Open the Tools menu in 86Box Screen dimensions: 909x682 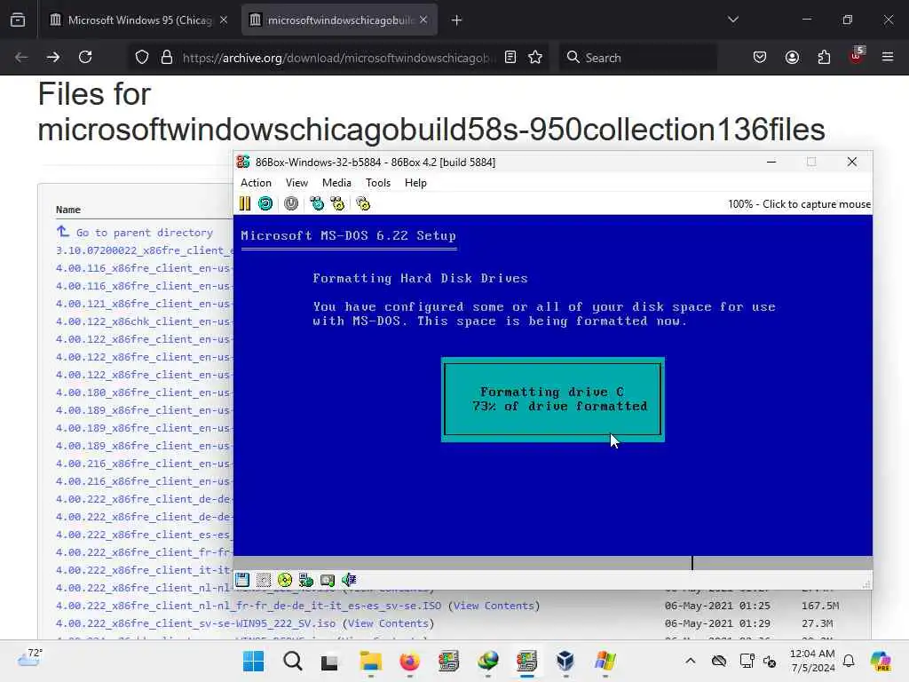point(378,183)
